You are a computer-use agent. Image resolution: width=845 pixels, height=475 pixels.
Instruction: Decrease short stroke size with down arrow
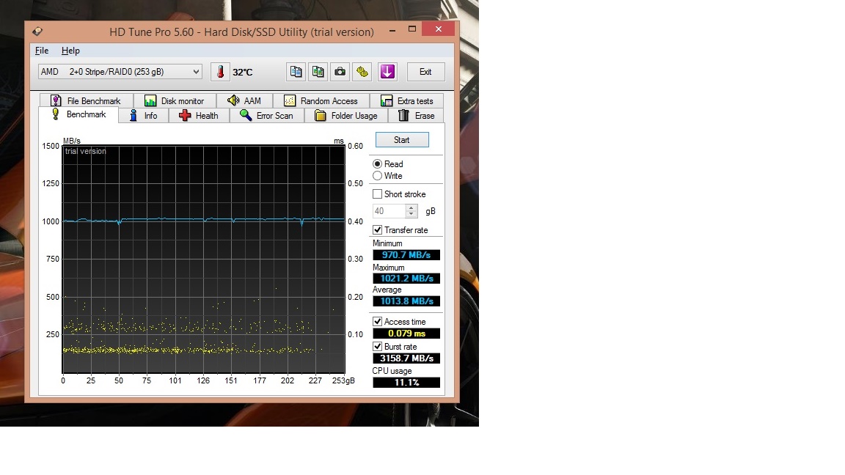pyautogui.click(x=411, y=214)
